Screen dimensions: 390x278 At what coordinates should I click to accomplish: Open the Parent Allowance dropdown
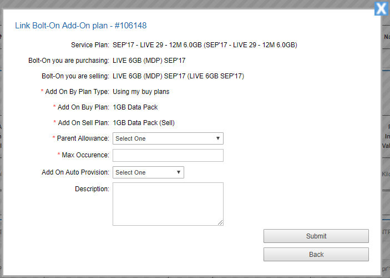pyautogui.click(x=168, y=138)
